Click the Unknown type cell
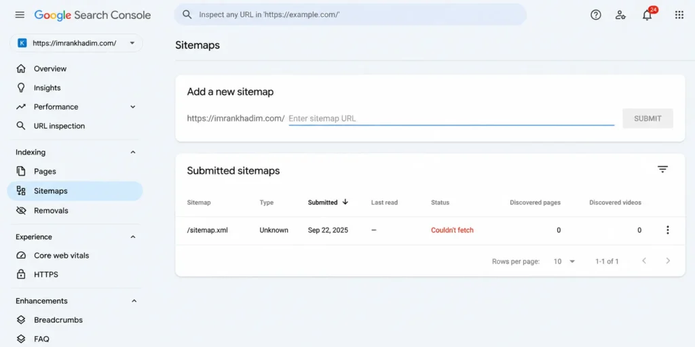Viewport: 695px width, 347px height. pyautogui.click(x=274, y=230)
